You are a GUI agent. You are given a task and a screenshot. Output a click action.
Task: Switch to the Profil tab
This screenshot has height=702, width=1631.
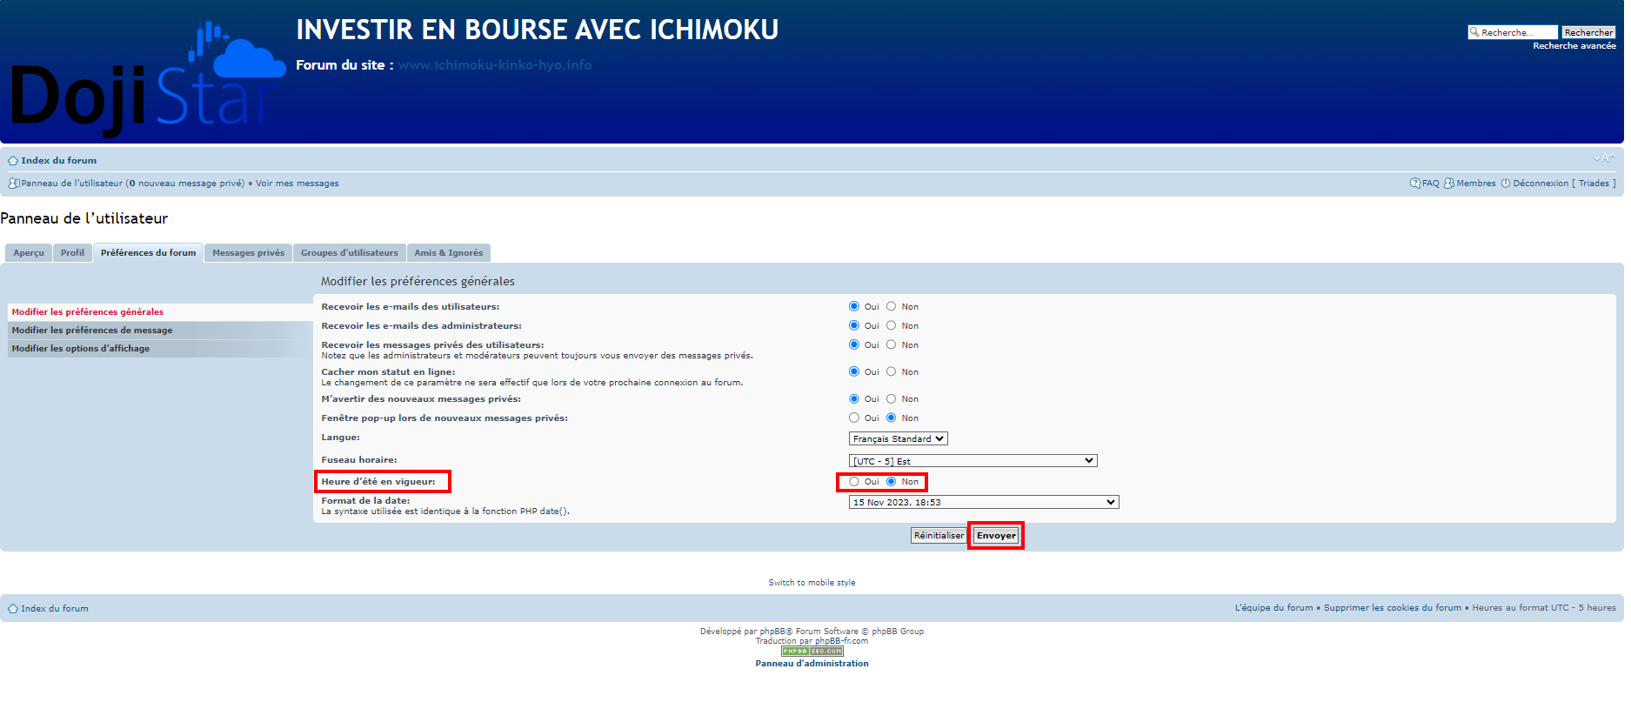click(73, 253)
